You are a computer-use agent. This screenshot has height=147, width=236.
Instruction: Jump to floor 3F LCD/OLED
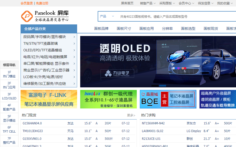click(x=9, y=96)
